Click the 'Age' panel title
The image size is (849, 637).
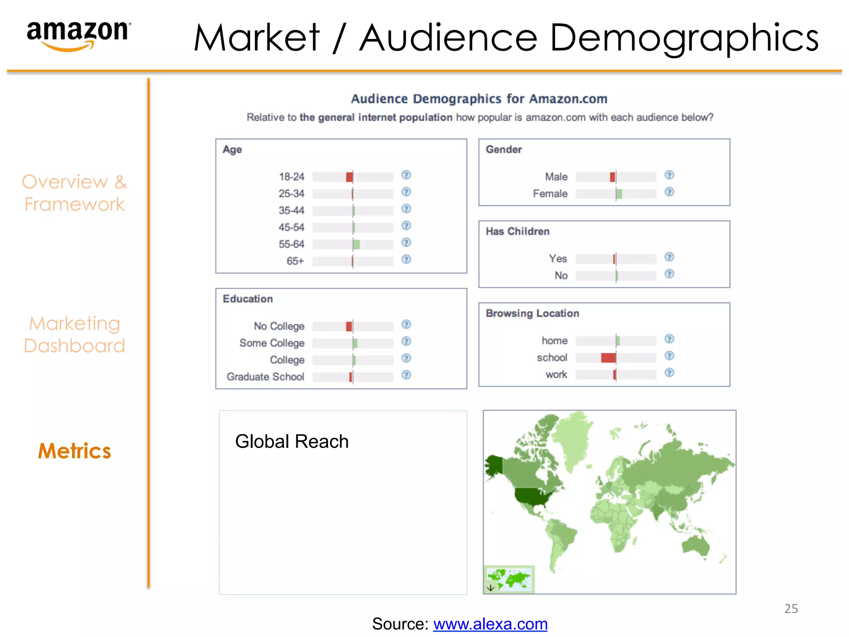(x=232, y=150)
